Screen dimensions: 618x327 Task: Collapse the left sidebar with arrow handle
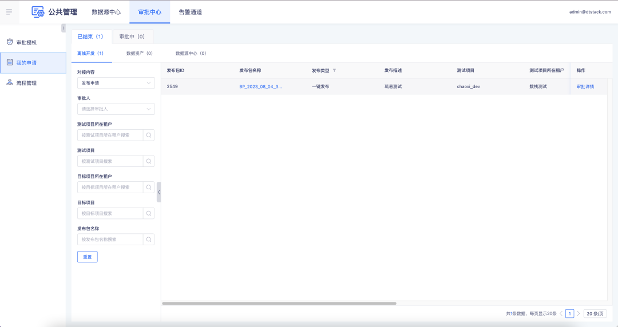click(x=63, y=29)
